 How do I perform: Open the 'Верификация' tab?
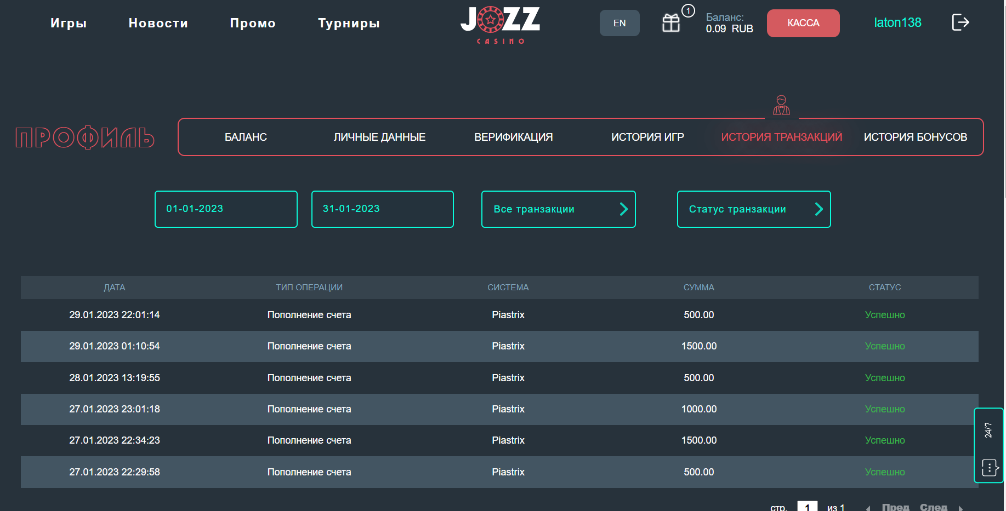pos(513,137)
